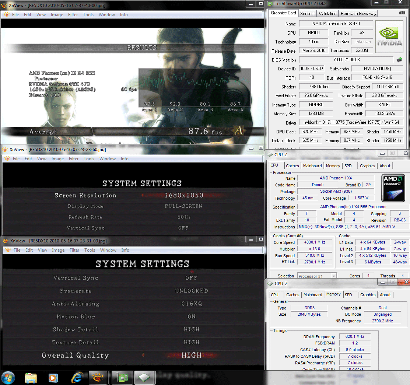The height and width of the screenshot is (385, 410).
Task: Open About tab in lower CPU-Z window
Action: [385, 295]
